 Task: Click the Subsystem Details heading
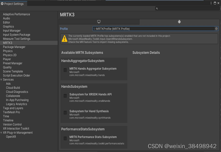[x=146, y=53]
